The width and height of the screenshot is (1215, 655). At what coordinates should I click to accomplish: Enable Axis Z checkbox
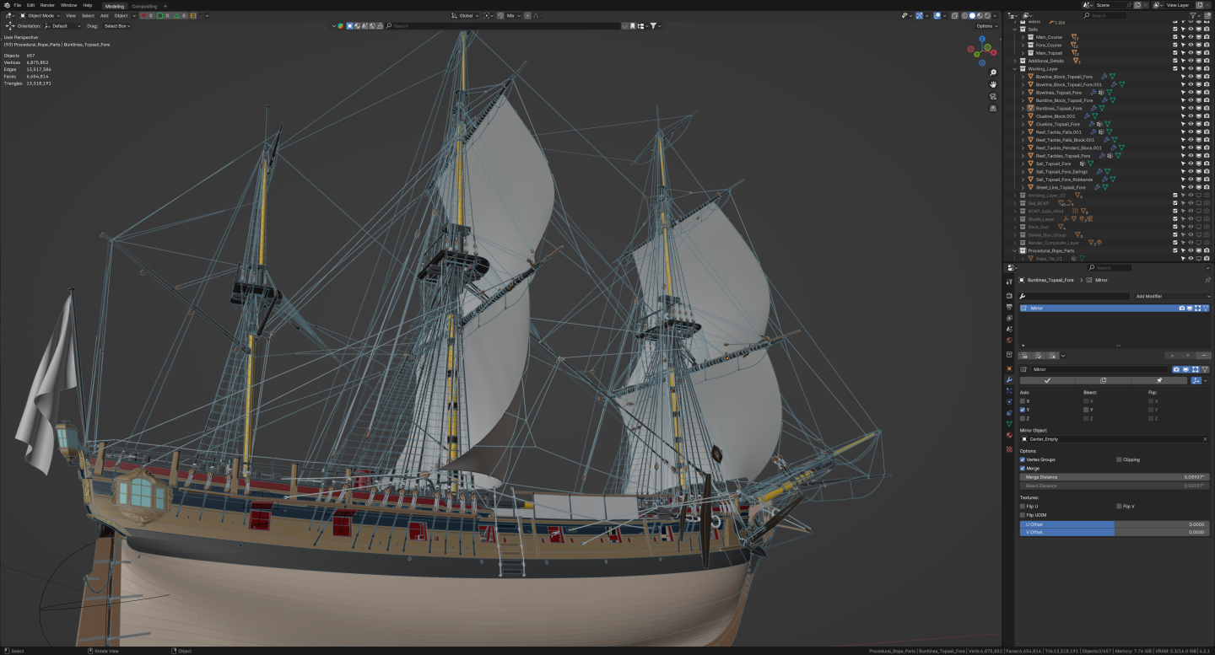coord(1023,418)
